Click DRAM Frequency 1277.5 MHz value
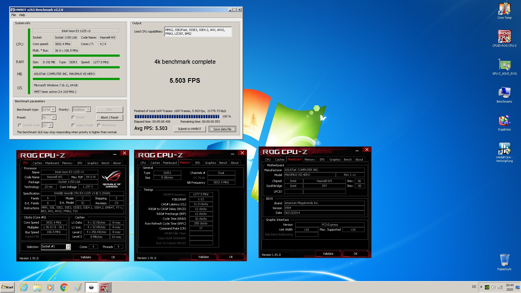This screenshot has width=521, height=293. coord(201,194)
